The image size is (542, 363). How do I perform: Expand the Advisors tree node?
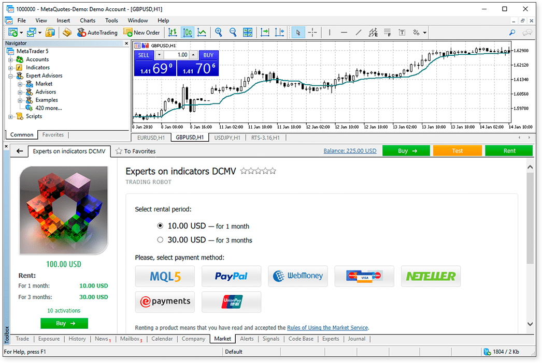point(20,92)
